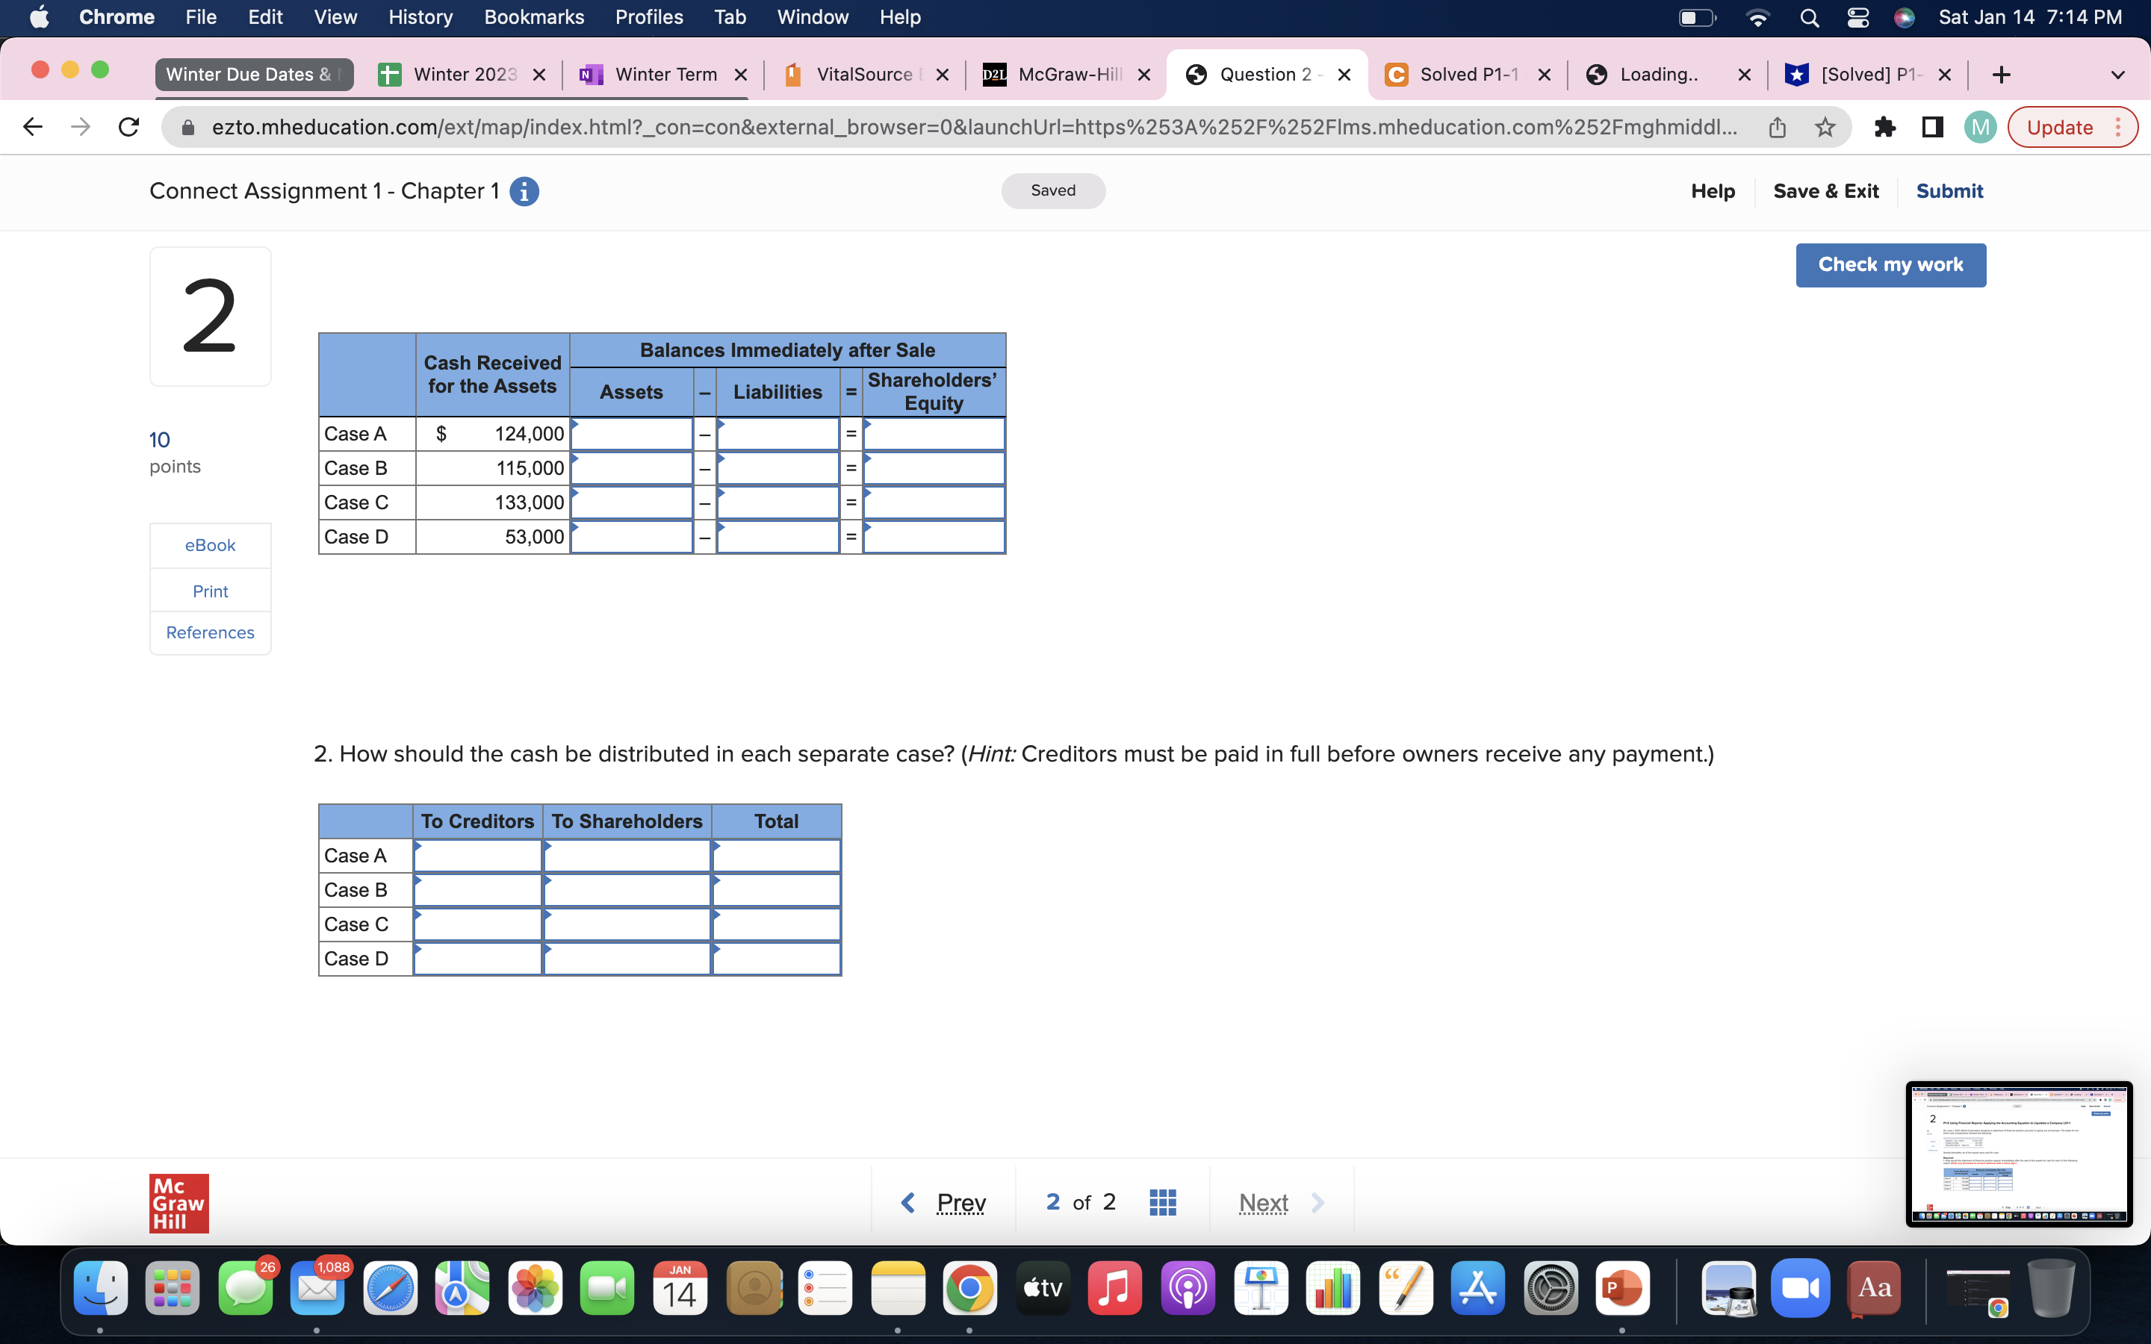Toggle the bookmark star in the address bar

click(1824, 127)
